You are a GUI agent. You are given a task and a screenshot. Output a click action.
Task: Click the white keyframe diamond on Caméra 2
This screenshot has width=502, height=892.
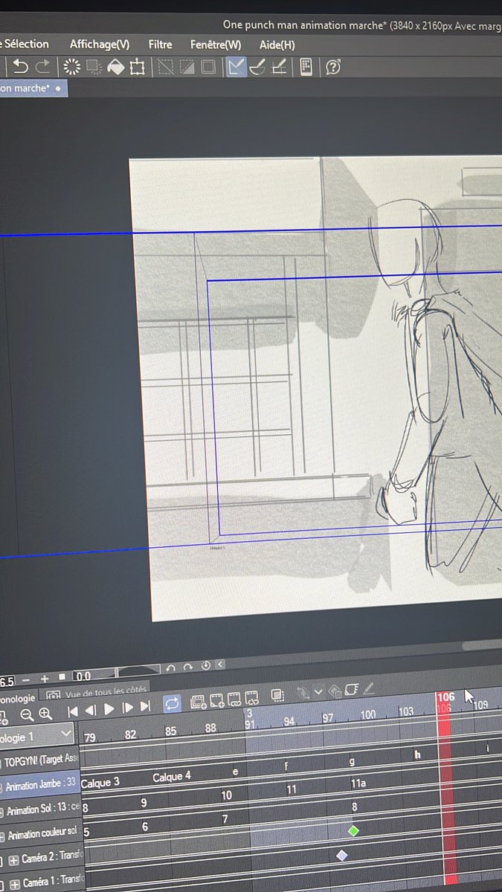click(342, 856)
